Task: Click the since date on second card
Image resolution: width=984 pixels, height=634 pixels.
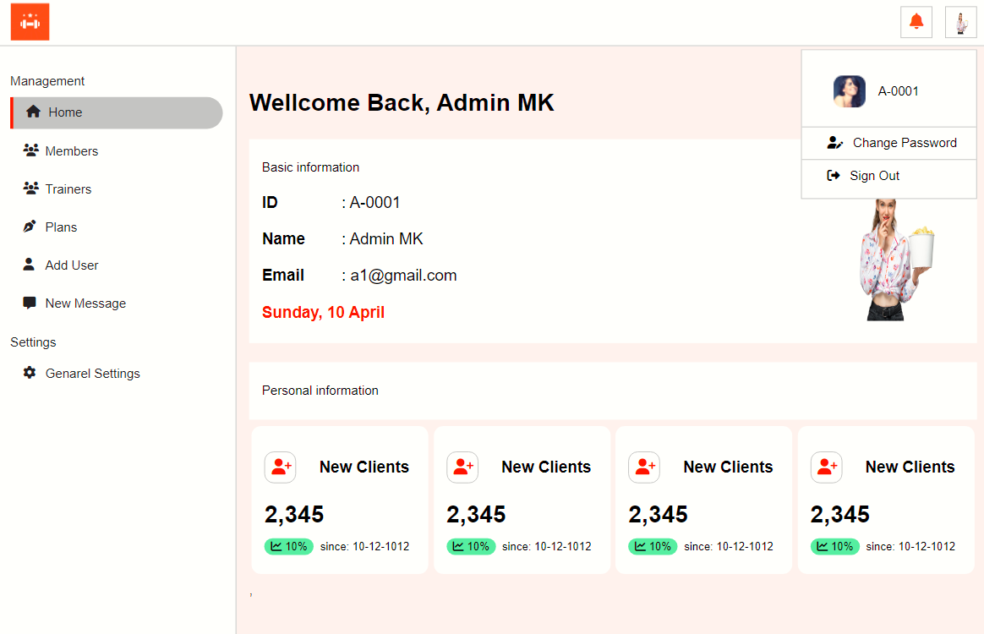Action: [x=547, y=547]
